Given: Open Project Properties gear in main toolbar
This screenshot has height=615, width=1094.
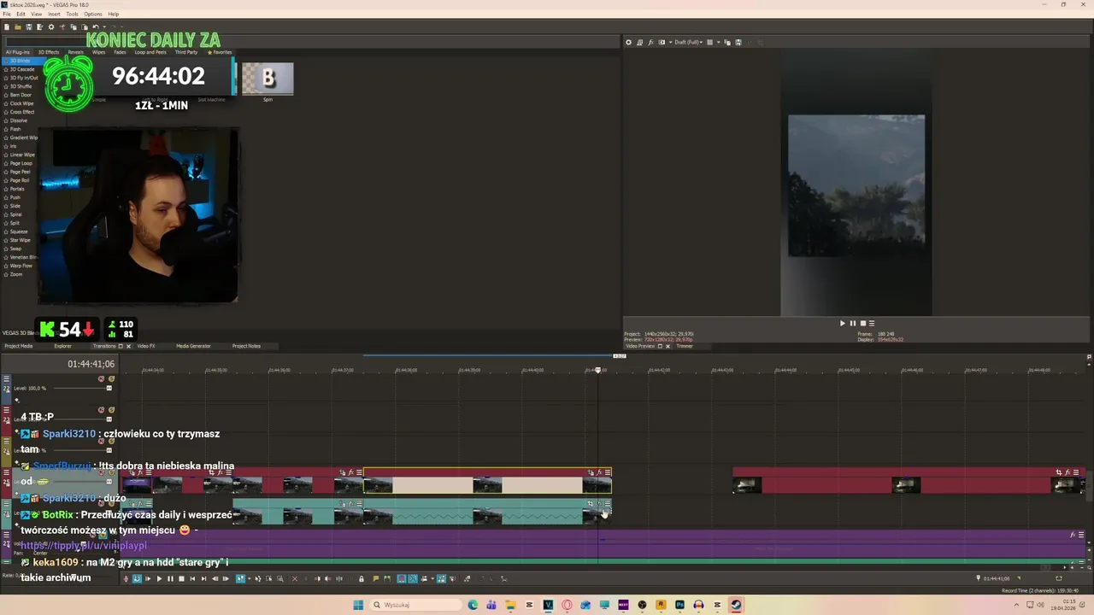Looking at the screenshot, I should click(x=51, y=27).
